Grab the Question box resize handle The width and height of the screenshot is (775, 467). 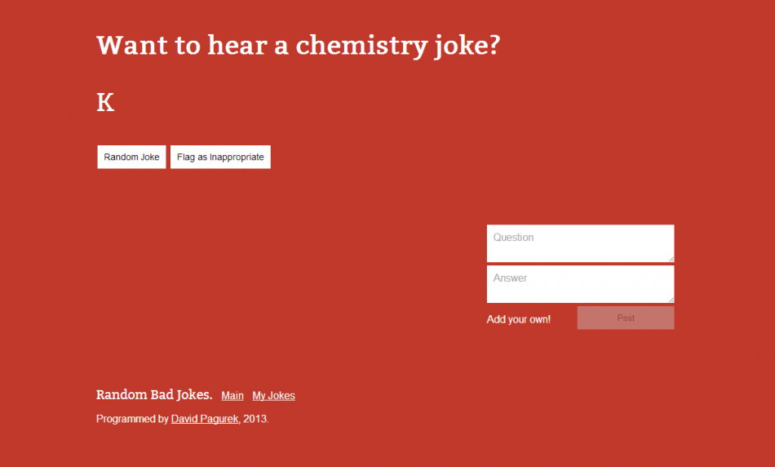tap(671, 259)
